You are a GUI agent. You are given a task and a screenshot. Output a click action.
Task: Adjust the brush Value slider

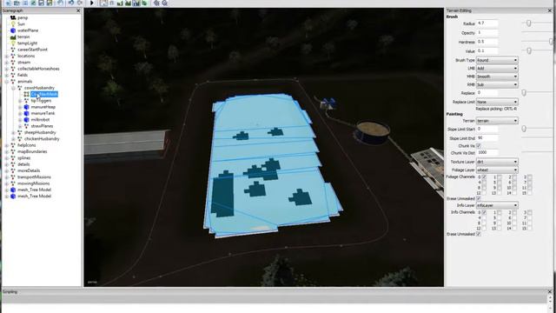[529, 50]
